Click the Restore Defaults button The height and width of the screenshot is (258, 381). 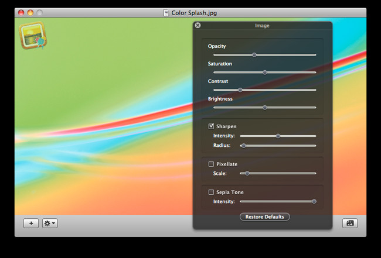tap(264, 217)
